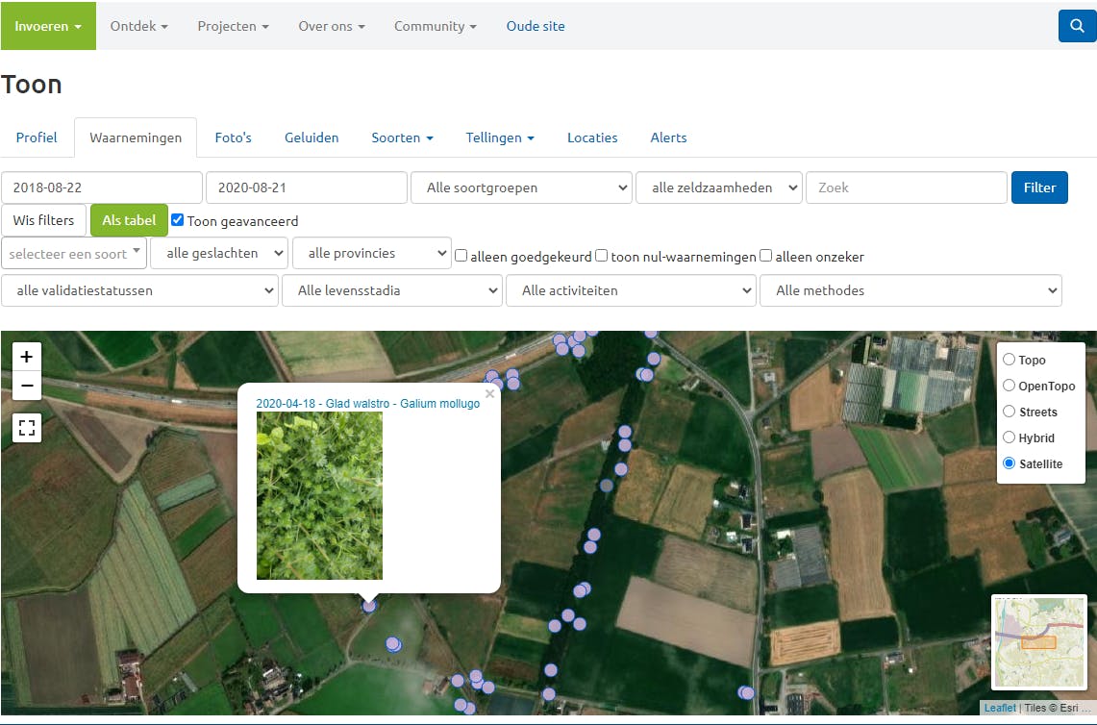
Task: Click the green Als tabel button
Action: point(130,220)
